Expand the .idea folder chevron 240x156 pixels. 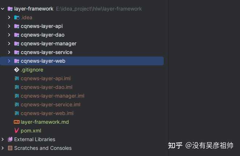pos(9,17)
